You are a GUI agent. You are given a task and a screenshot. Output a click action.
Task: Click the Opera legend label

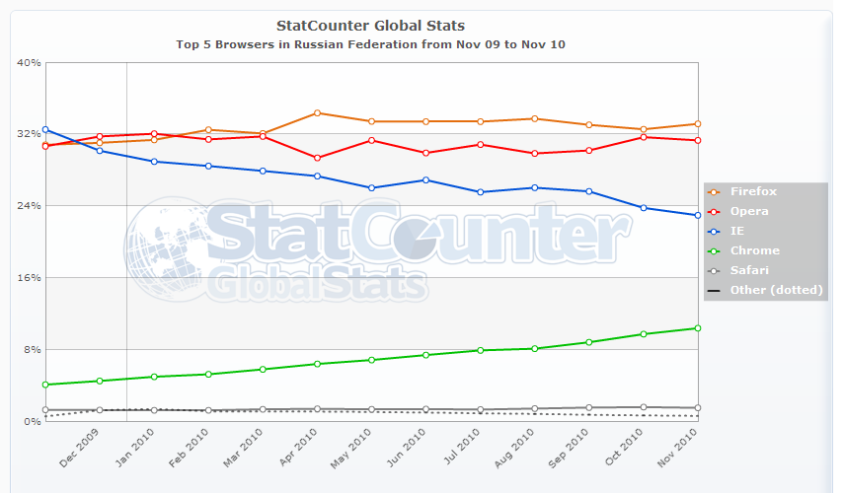749,211
